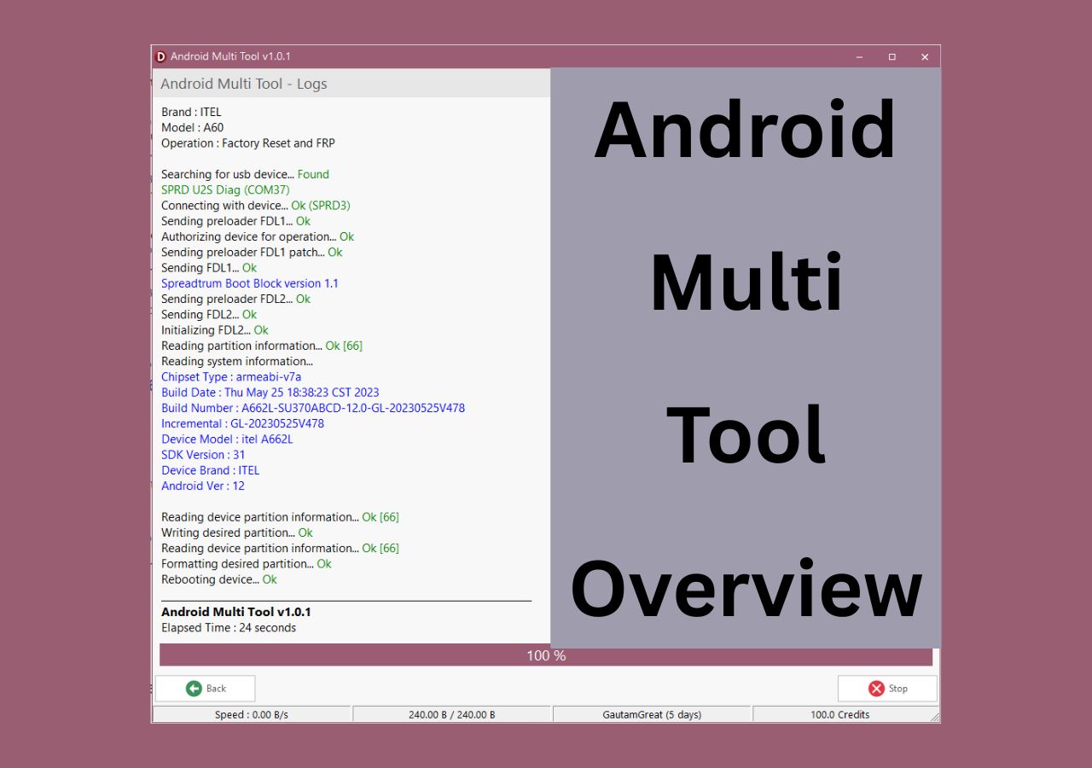Click the 240.00 B transfer size status cell
The height and width of the screenshot is (768, 1092).
452,714
